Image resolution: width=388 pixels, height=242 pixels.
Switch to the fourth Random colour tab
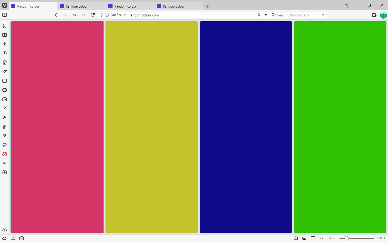(179, 6)
